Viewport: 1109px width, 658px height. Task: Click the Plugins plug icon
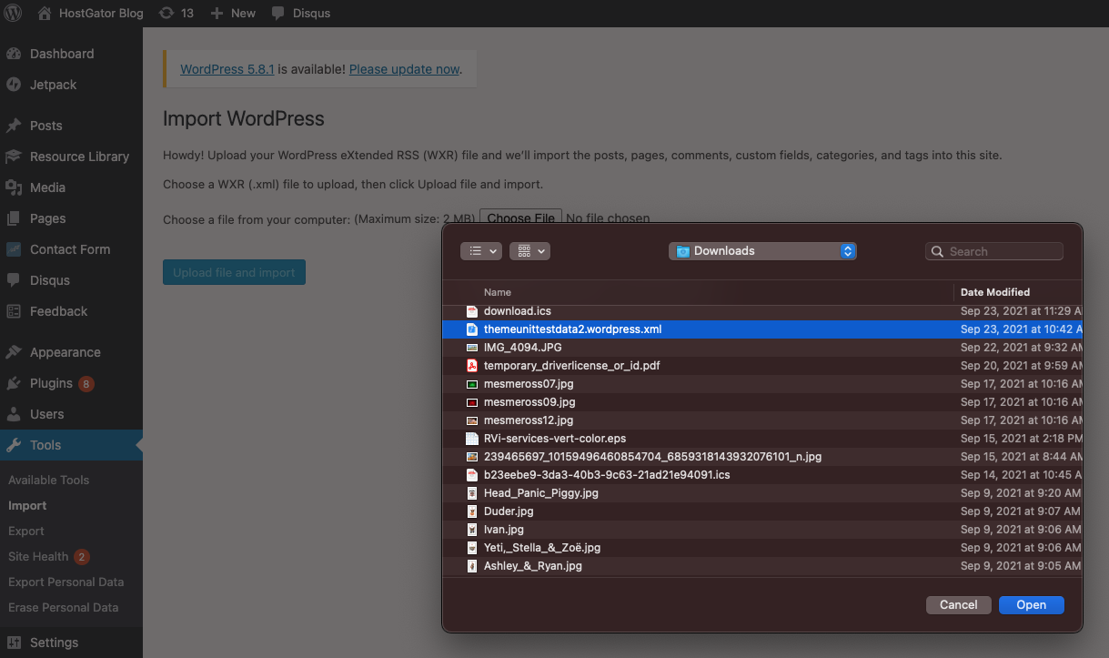(14, 383)
